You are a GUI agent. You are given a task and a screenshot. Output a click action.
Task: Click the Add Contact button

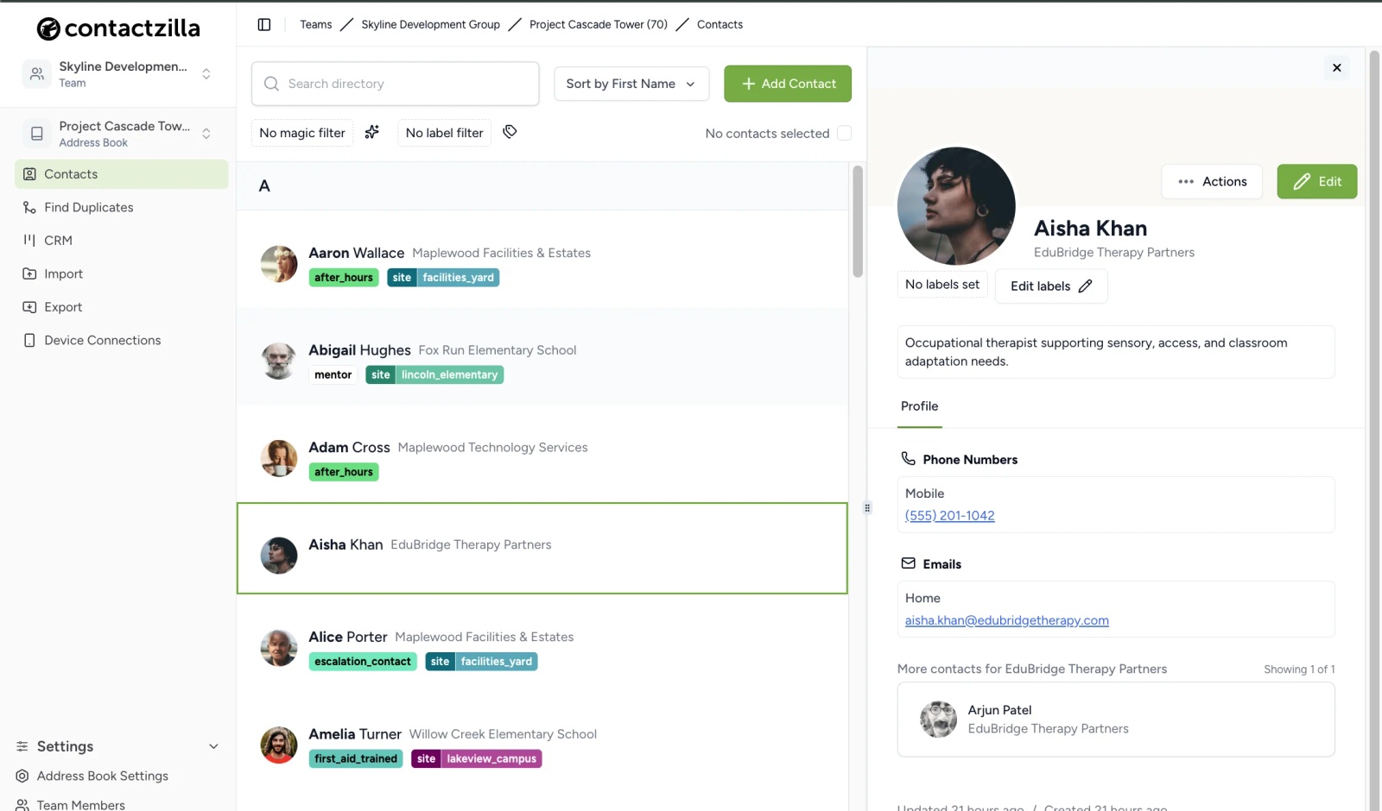tap(788, 84)
